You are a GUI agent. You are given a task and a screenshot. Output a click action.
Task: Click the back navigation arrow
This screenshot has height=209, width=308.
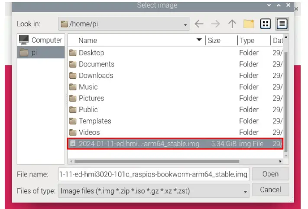tap(199, 24)
